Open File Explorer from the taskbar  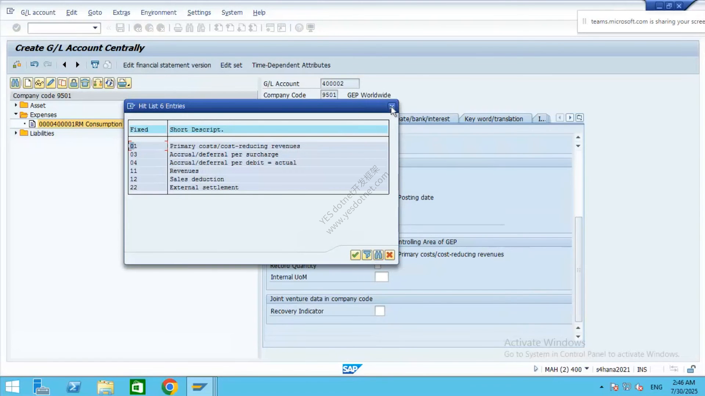[106, 387]
